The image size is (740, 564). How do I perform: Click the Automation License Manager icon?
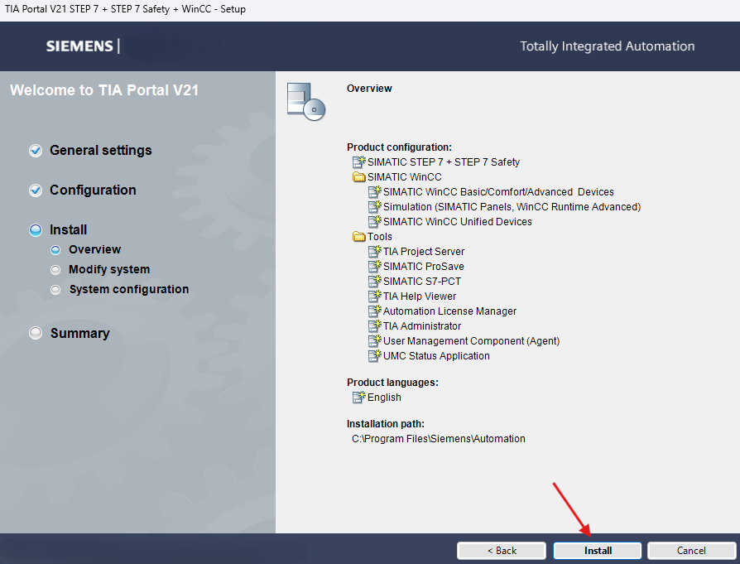click(x=374, y=311)
